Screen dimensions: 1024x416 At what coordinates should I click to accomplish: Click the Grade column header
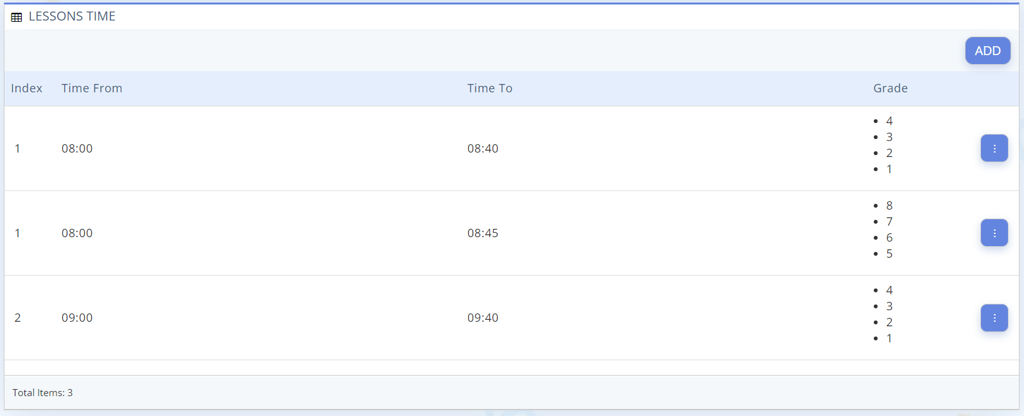(x=890, y=88)
